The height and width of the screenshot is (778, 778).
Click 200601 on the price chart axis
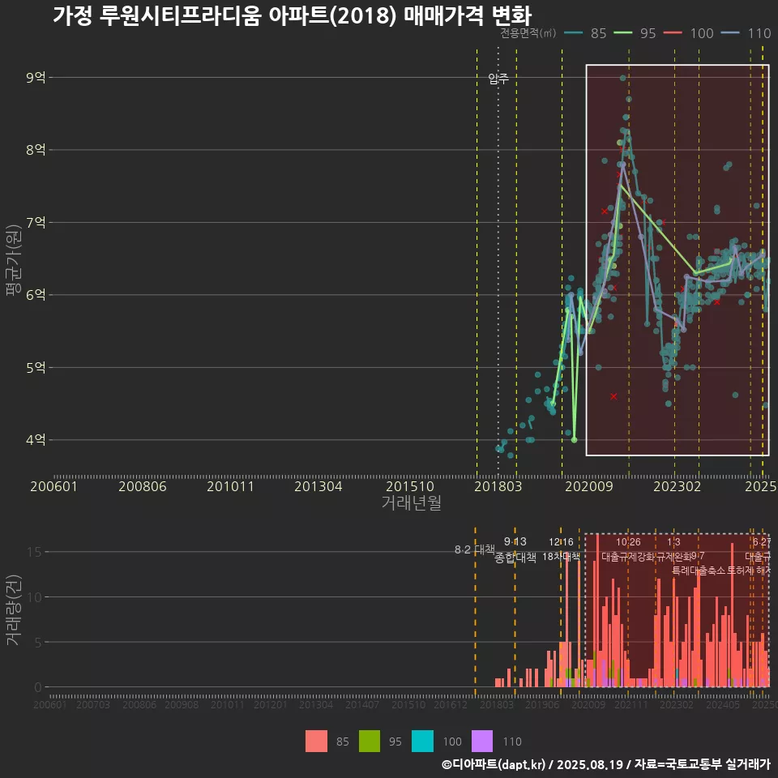tap(54, 486)
